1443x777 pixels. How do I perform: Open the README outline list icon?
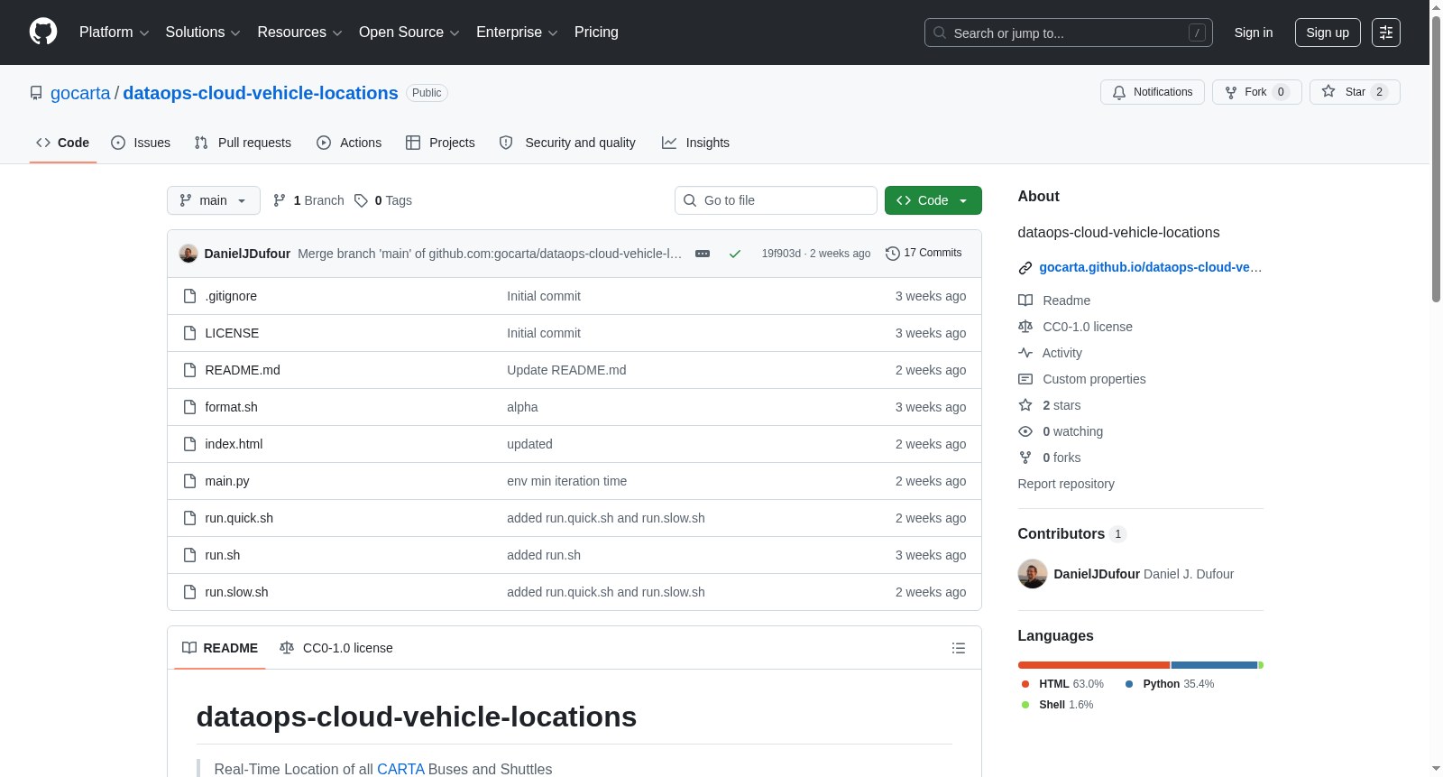[959, 648]
